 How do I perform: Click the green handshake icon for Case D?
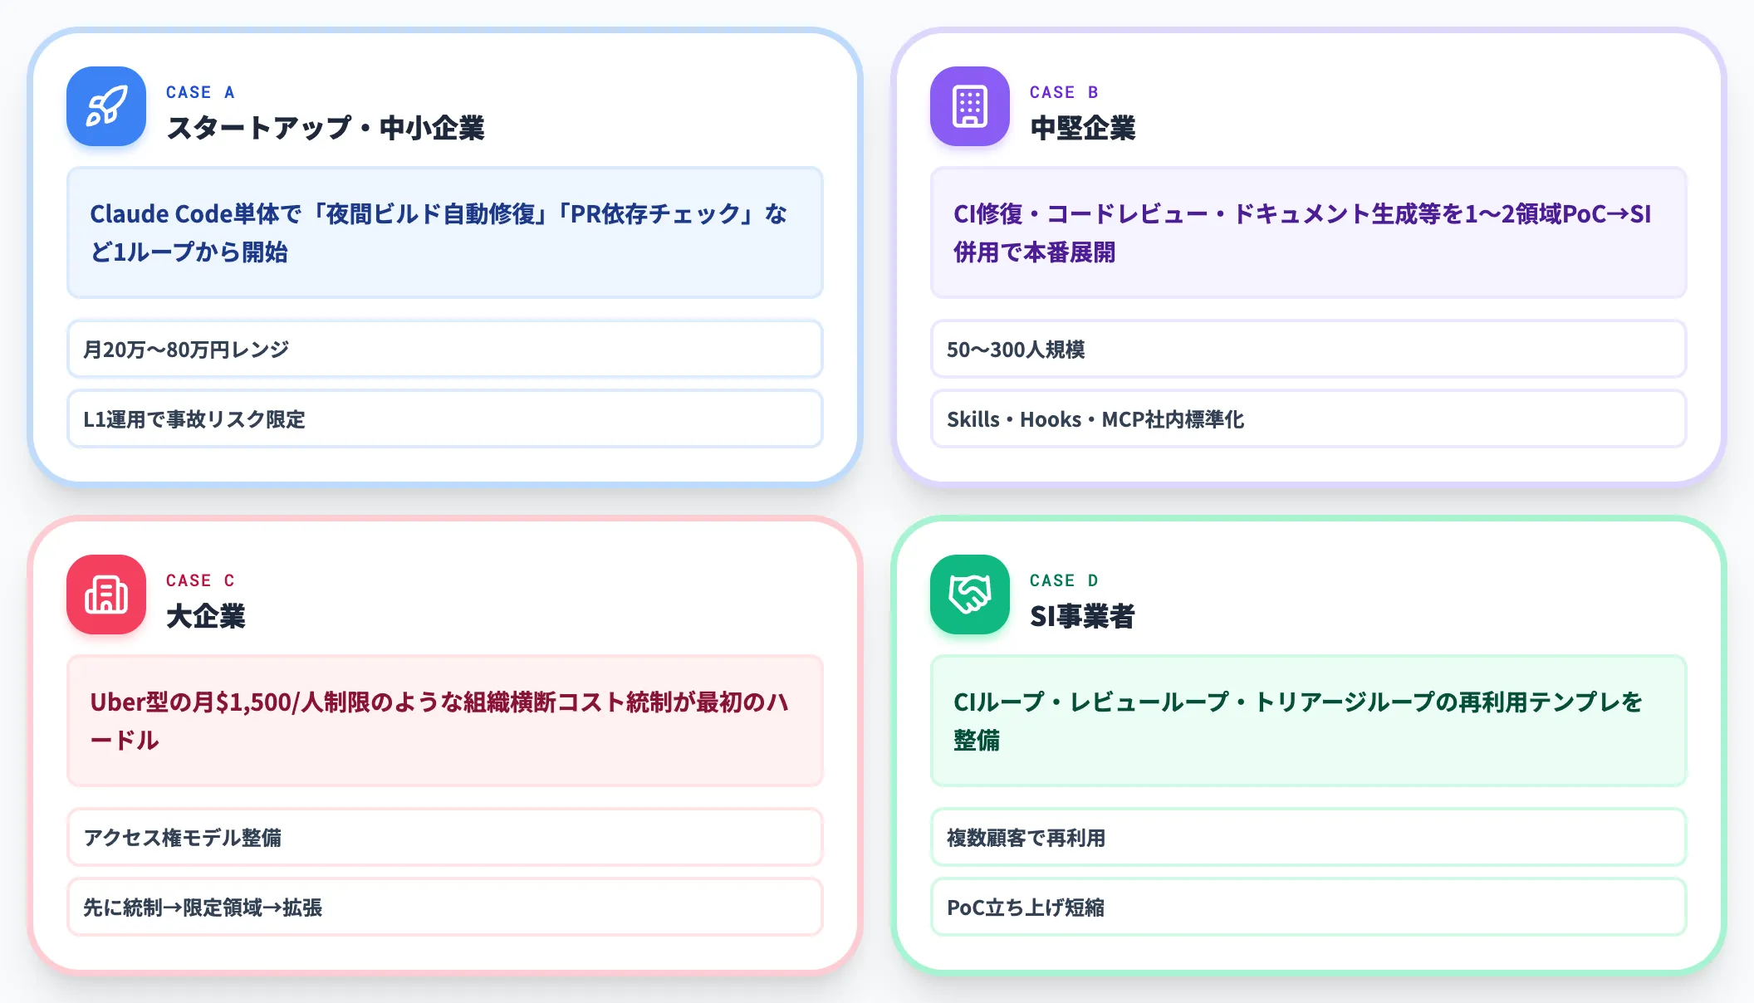pyautogui.click(x=970, y=594)
